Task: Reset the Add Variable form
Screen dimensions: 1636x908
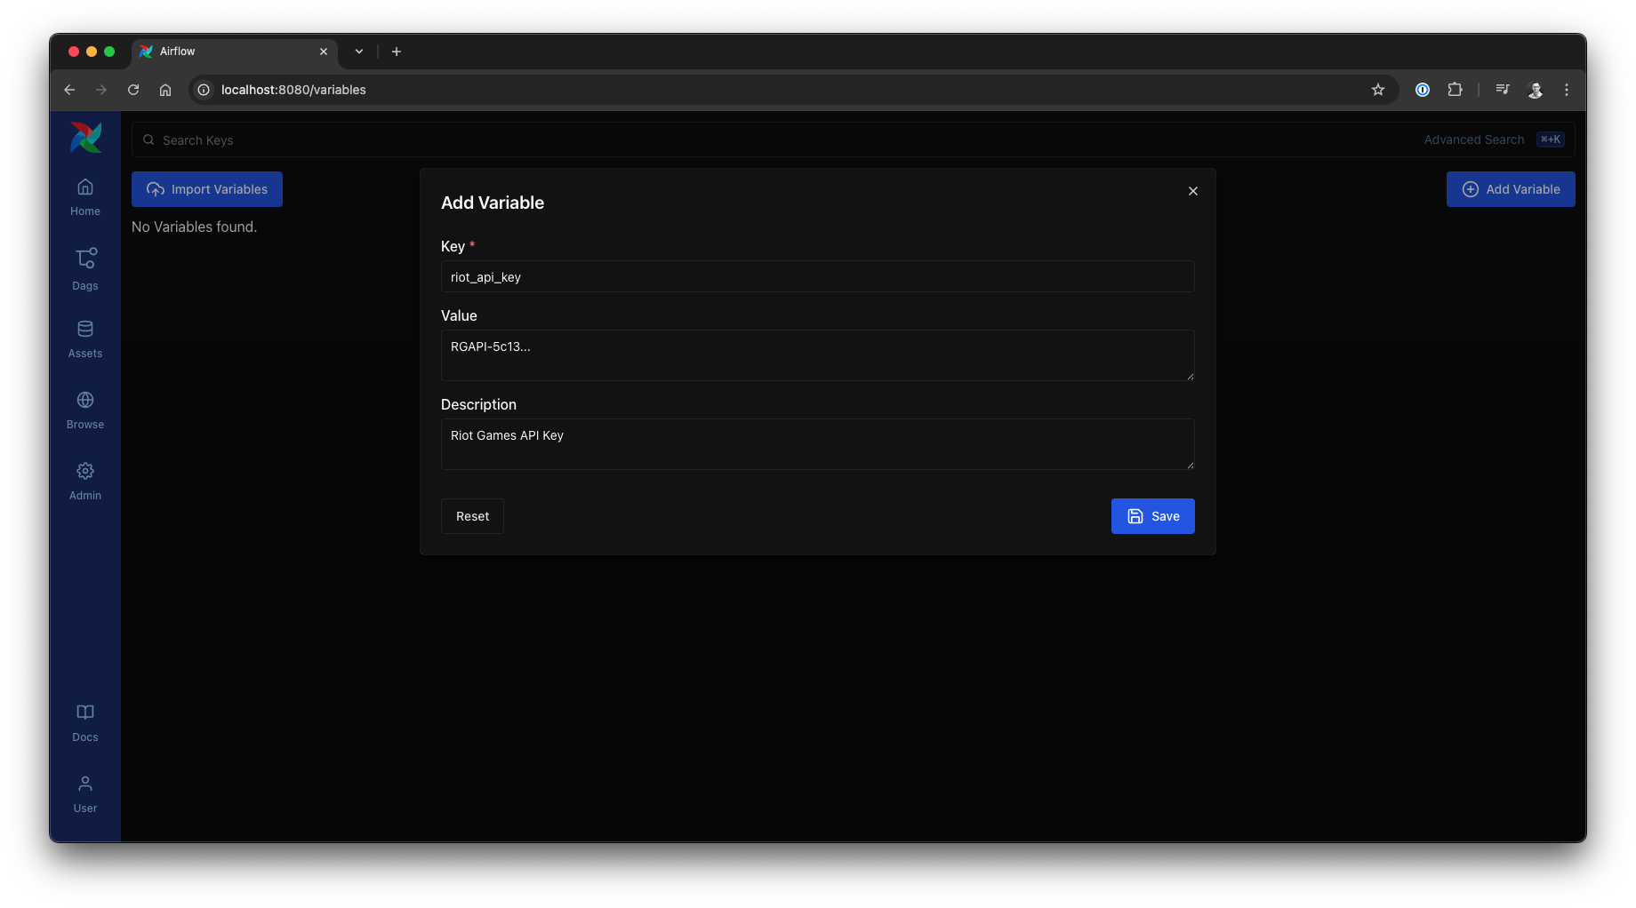Action: coord(472,516)
